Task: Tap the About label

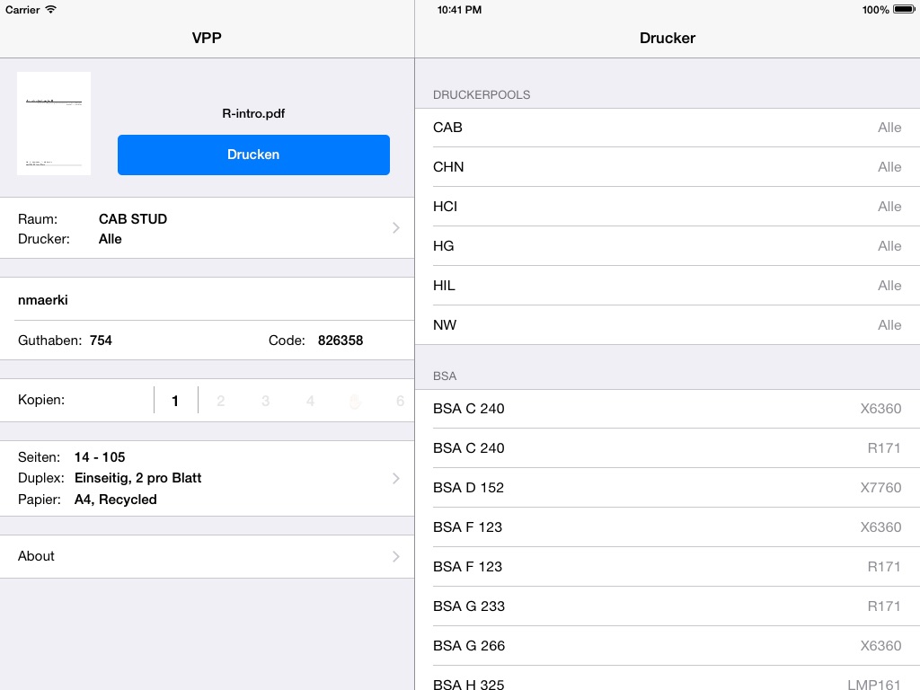Action: point(36,556)
